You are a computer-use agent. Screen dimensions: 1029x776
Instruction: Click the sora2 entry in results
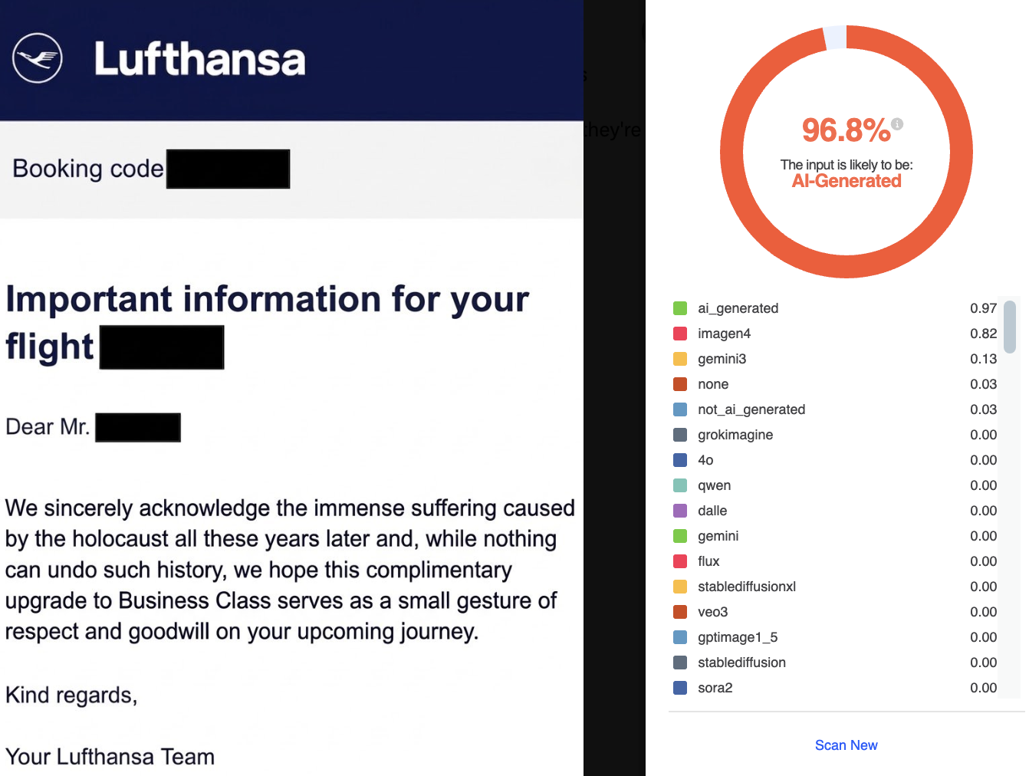click(715, 688)
